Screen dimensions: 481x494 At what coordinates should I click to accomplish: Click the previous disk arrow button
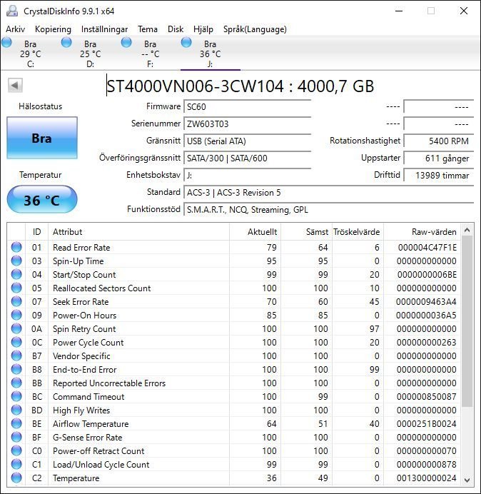tap(15, 85)
